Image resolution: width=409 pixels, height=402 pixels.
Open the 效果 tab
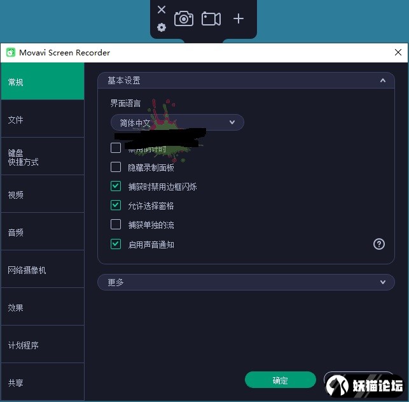[43, 307]
